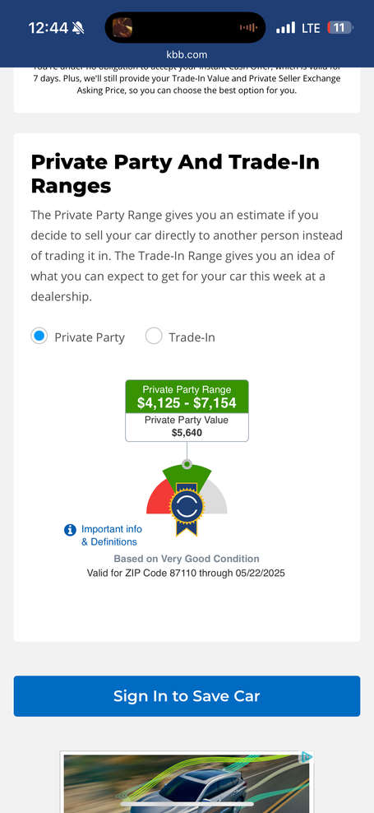Tap the battery indicator in status bar
Viewport: 374px width, 813px height.
[339, 27]
